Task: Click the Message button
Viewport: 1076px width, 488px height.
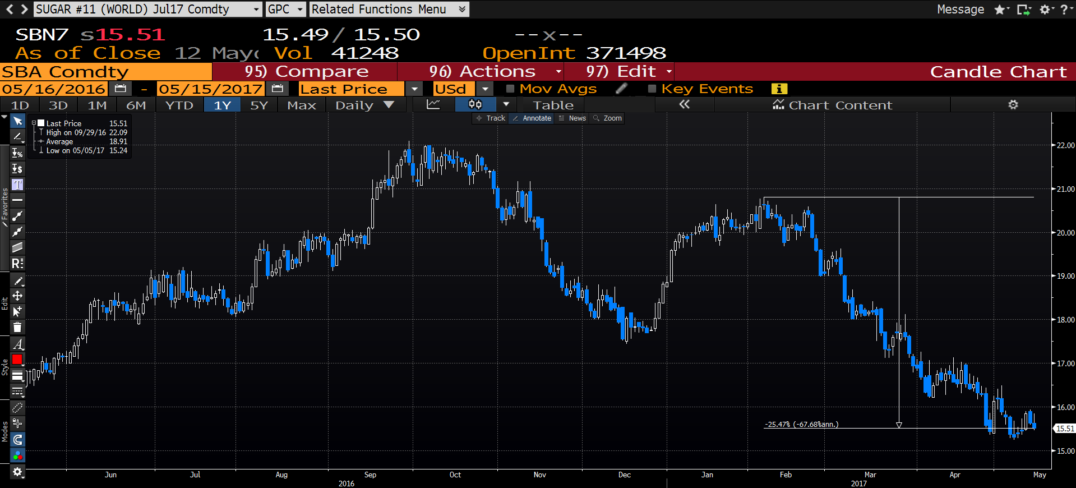Action: pyautogui.click(x=960, y=10)
